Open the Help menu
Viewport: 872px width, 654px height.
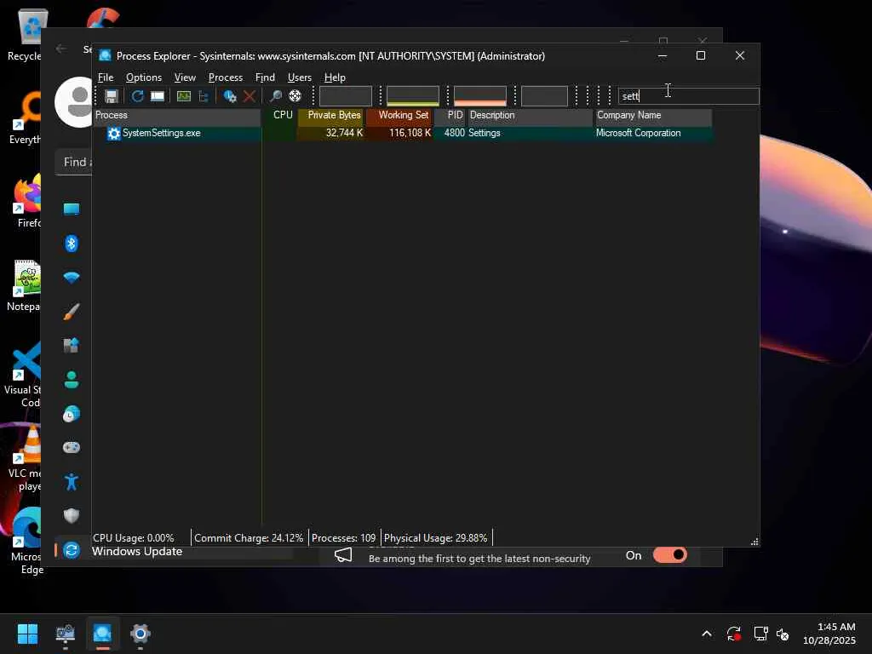click(x=335, y=77)
